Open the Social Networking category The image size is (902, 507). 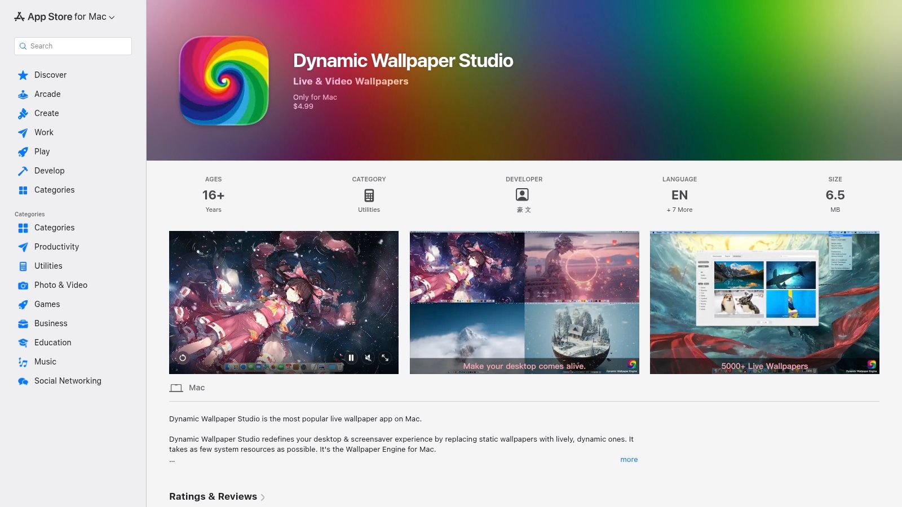68,381
